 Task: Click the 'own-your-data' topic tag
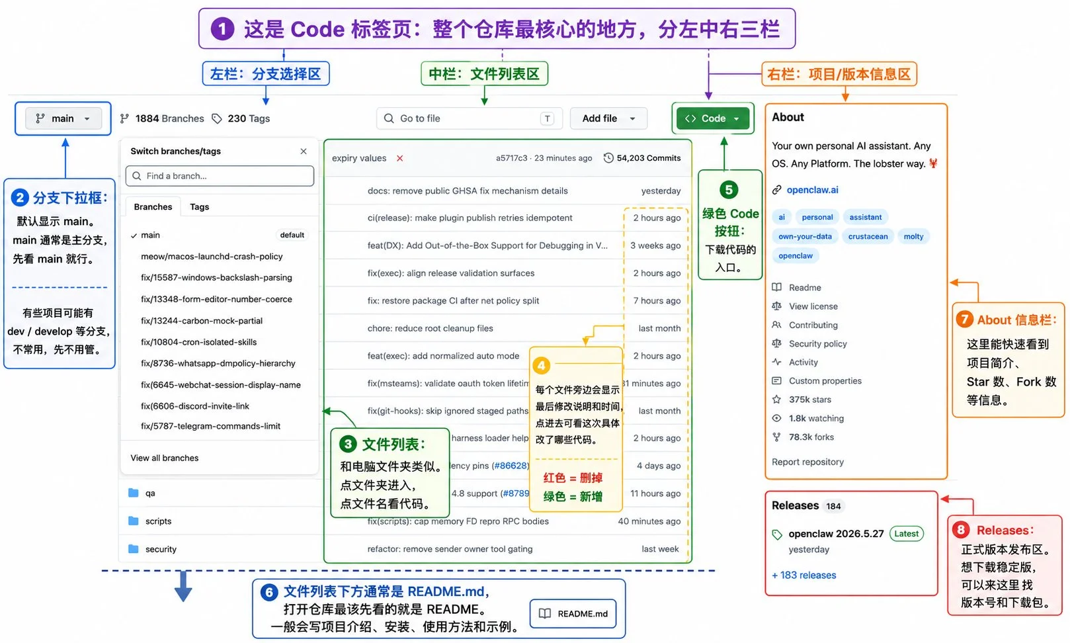(805, 236)
